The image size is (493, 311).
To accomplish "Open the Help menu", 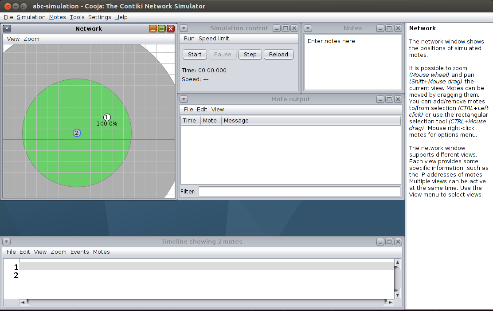I will tap(121, 17).
